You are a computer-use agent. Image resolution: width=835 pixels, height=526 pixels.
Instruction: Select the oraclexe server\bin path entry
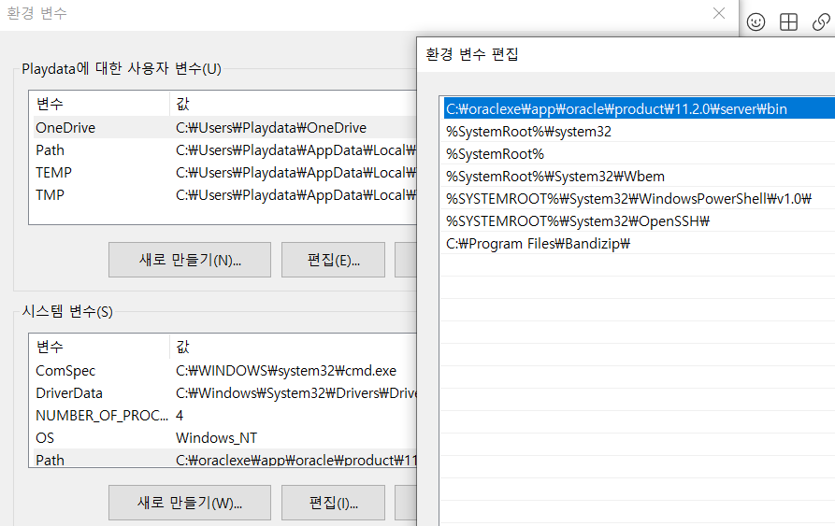tap(639, 108)
